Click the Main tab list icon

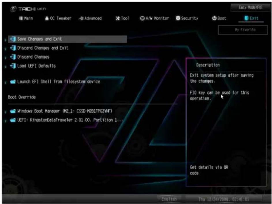pos(21,18)
